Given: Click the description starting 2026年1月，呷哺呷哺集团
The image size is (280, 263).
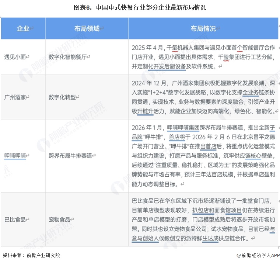Looking at the screenshot, I should point(203,156).
